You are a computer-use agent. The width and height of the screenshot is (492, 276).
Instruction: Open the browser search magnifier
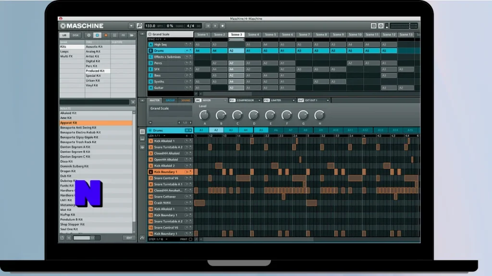coord(139,26)
